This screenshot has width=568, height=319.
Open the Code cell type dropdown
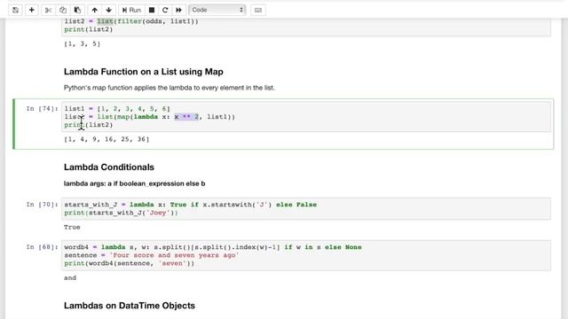pyautogui.click(x=217, y=10)
